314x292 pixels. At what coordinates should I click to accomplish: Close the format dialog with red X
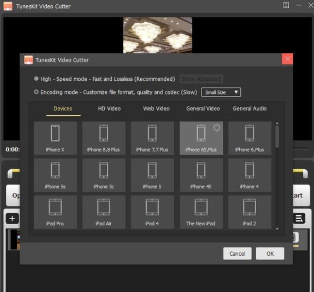click(x=287, y=59)
